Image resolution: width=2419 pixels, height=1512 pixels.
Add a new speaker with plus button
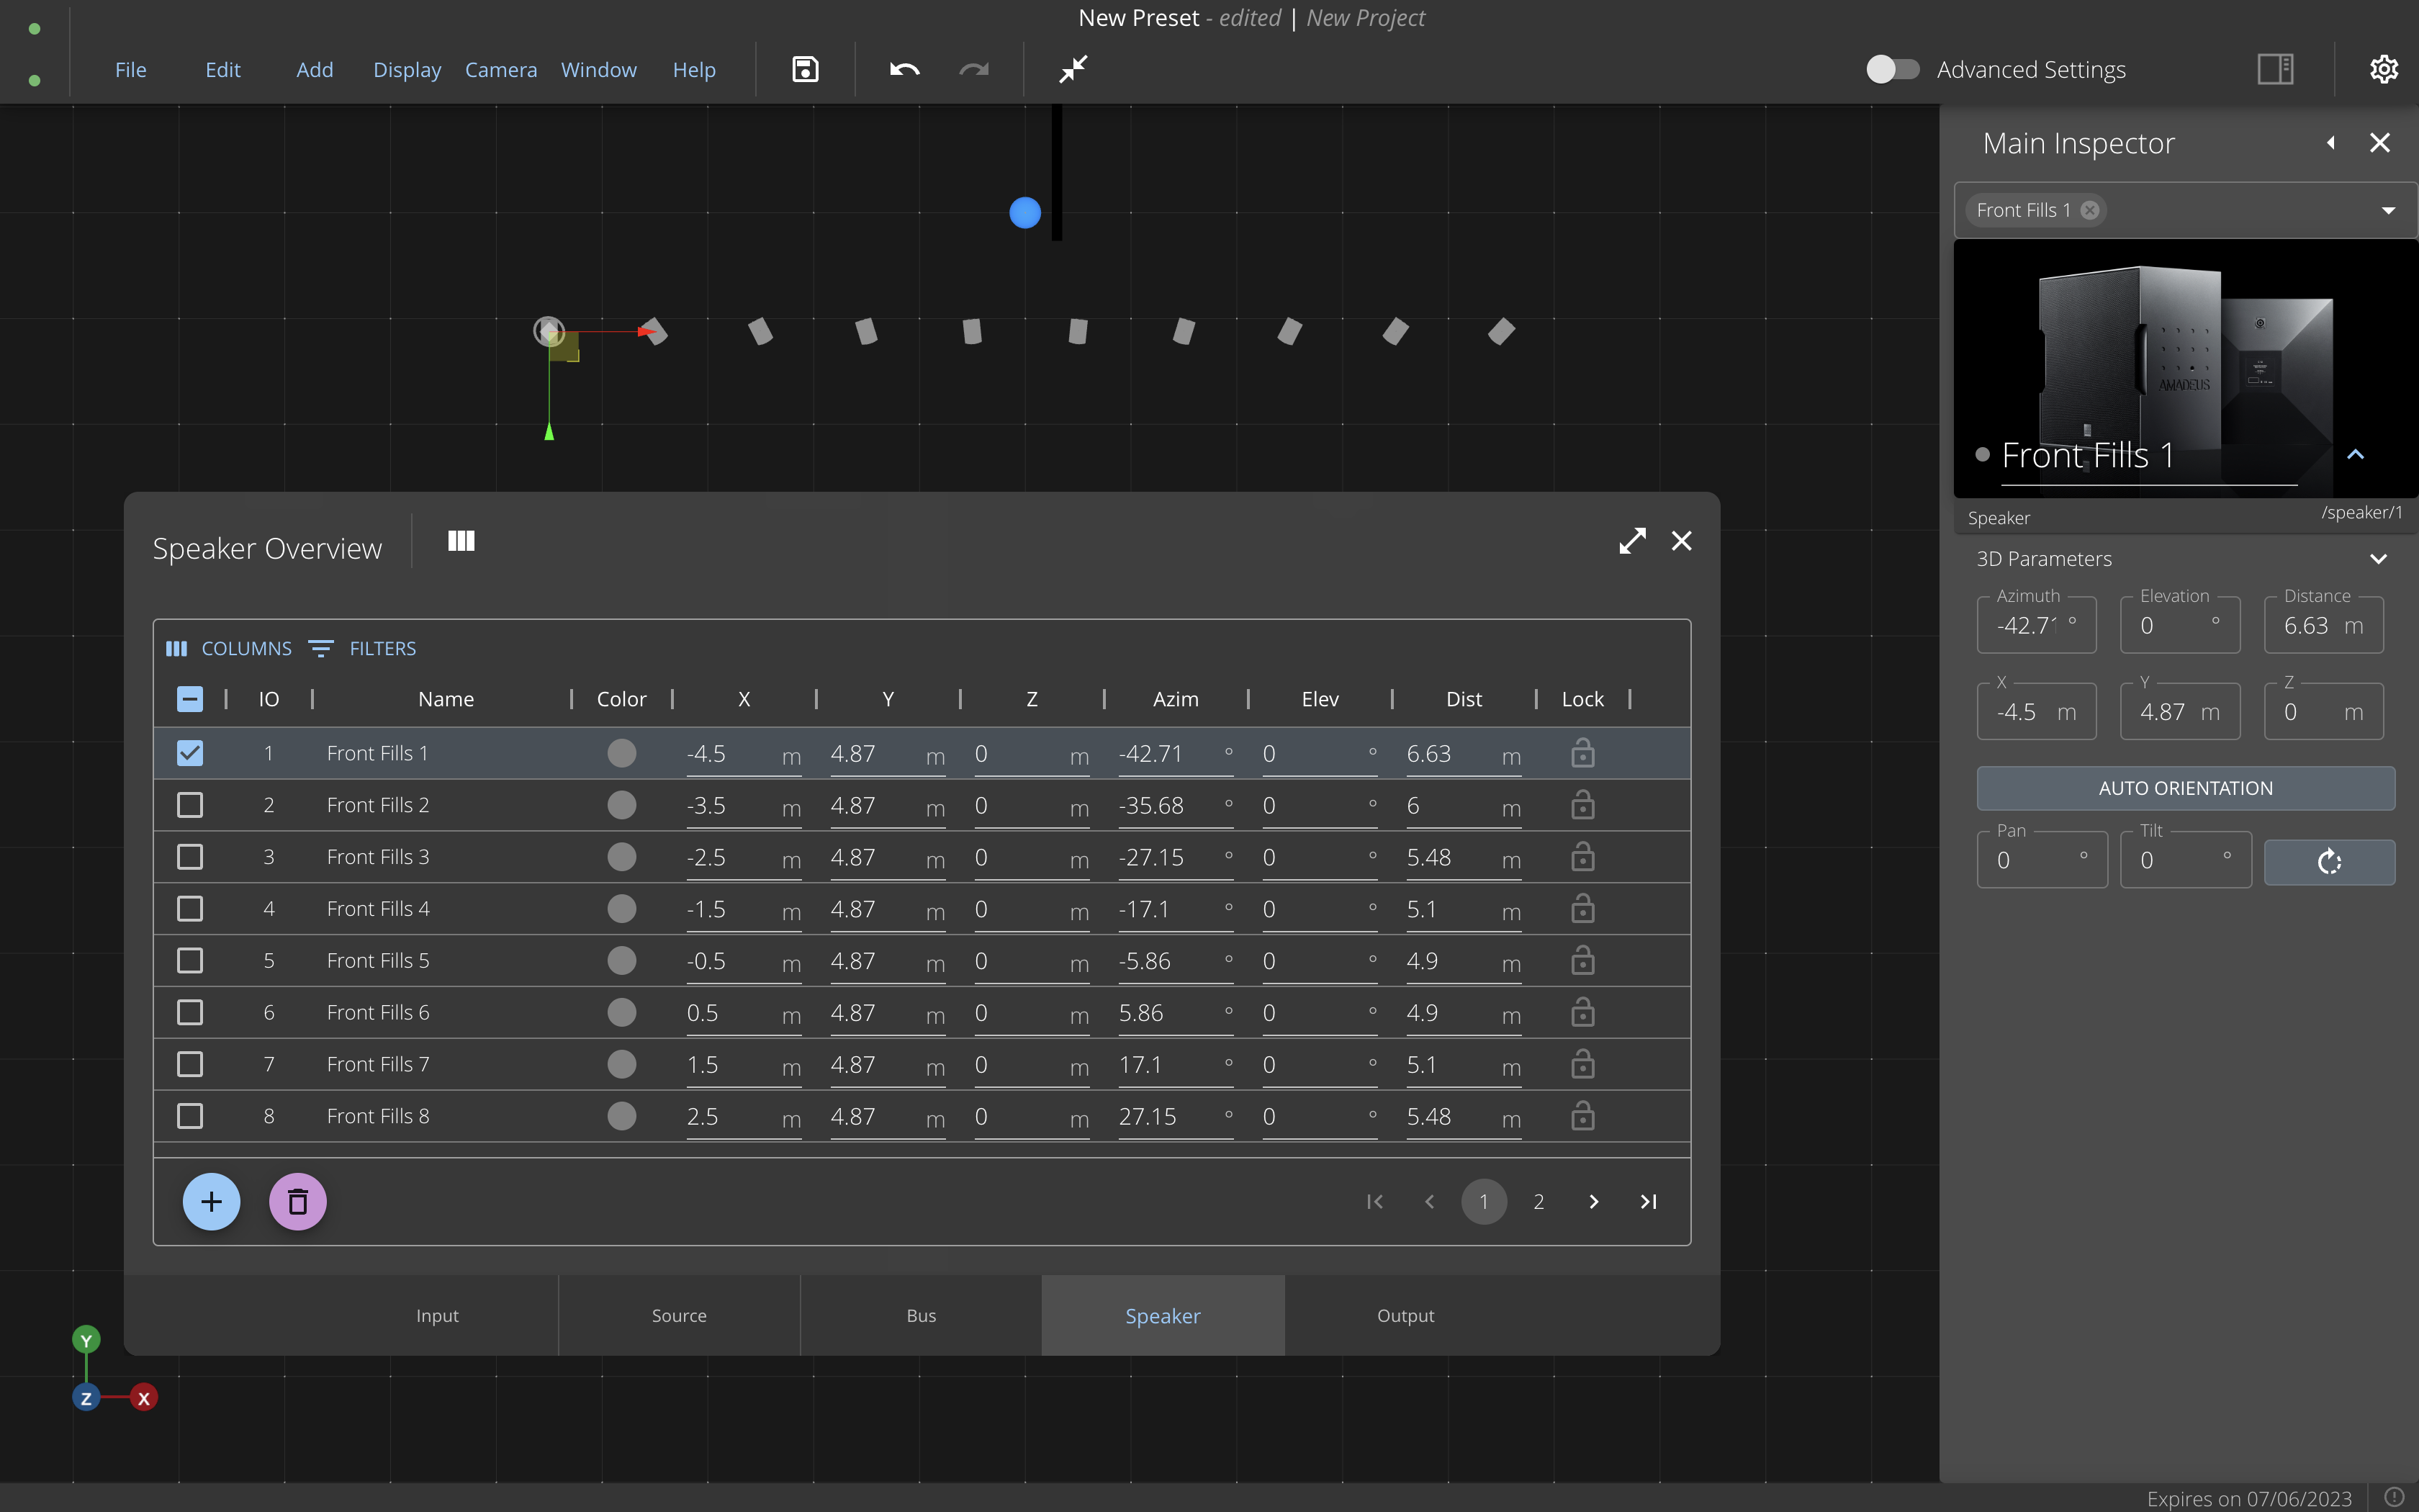pyautogui.click(x=211, y=1201)
